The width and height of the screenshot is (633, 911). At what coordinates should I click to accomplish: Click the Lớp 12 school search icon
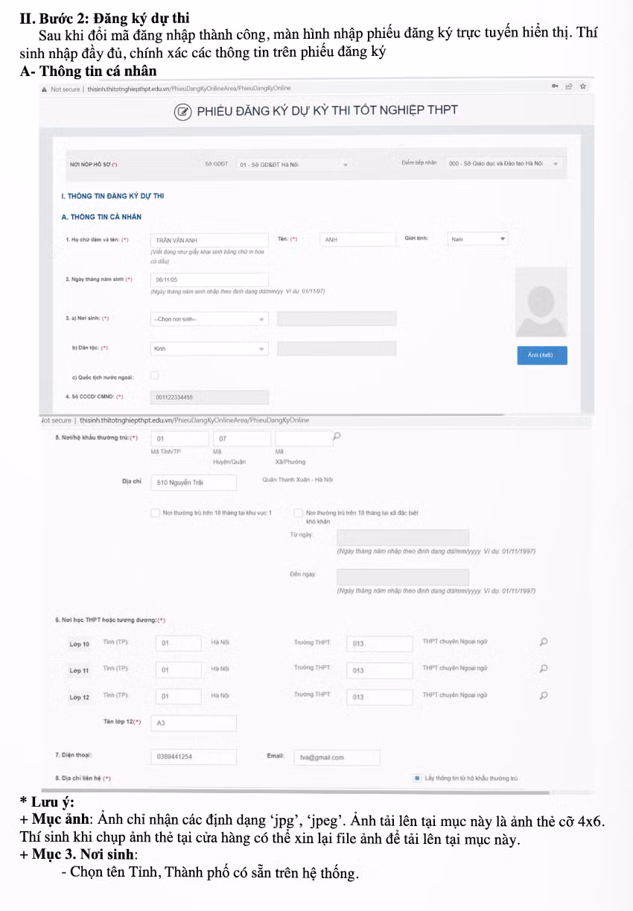(544, 696)
